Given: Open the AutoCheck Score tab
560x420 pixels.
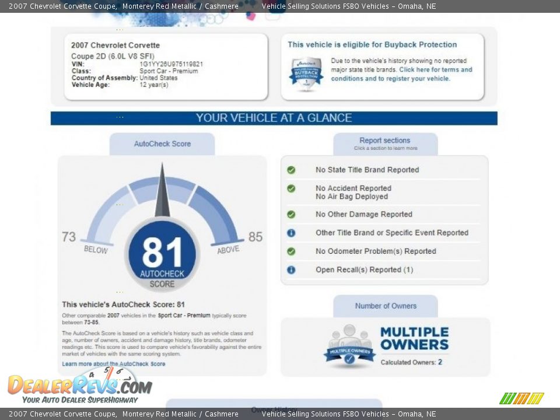Looking at the screenshot, I should tap(162, 144).
